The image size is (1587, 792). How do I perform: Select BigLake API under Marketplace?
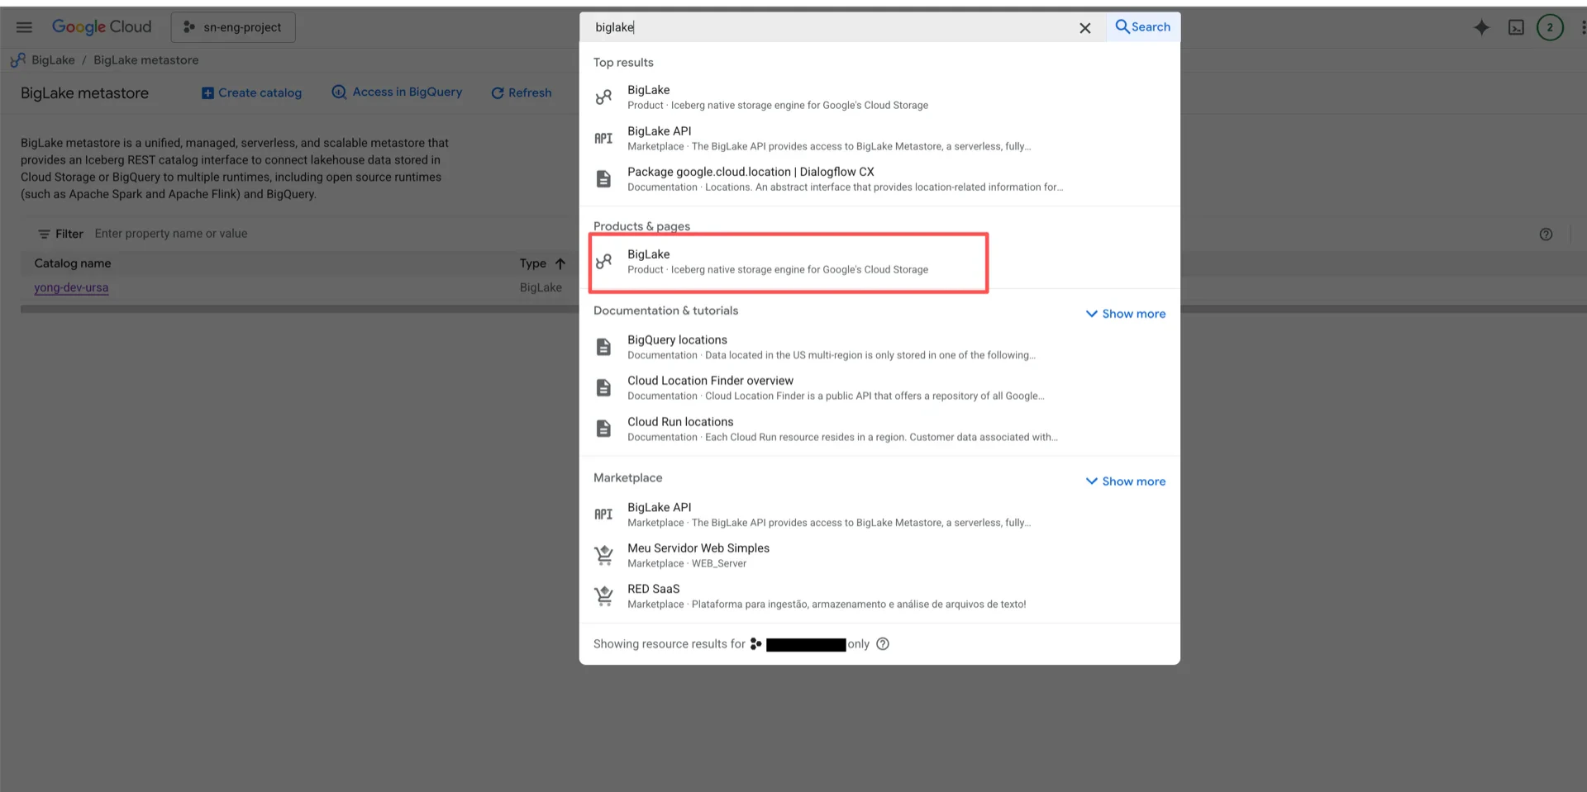tap(879, 515)
